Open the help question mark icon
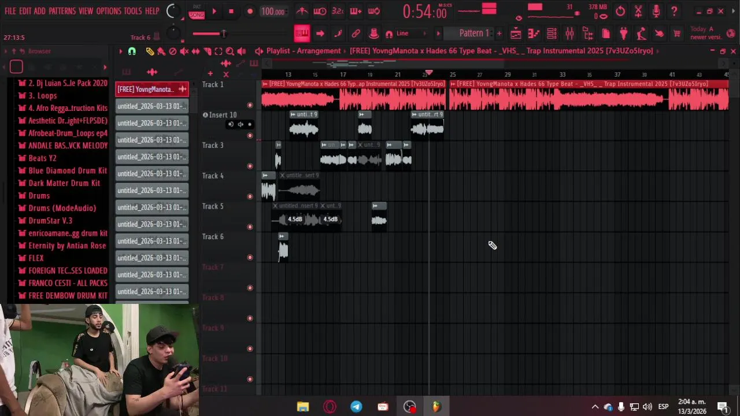This screenshot has height=416, width=740. click(x=674, y=11)
